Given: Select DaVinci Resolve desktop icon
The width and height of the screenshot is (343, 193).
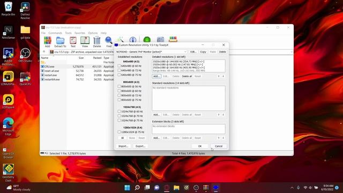Looking at the screenshot, I should (25, 10).
